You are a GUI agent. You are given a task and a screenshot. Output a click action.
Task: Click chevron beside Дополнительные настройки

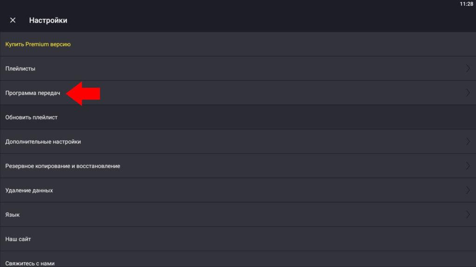click(x=468, y=141)
